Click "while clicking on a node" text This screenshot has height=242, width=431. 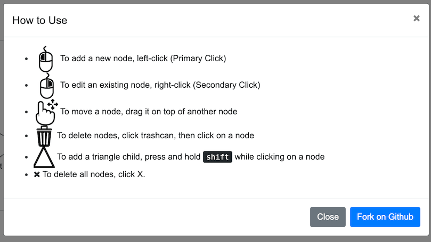pos(279,157)
